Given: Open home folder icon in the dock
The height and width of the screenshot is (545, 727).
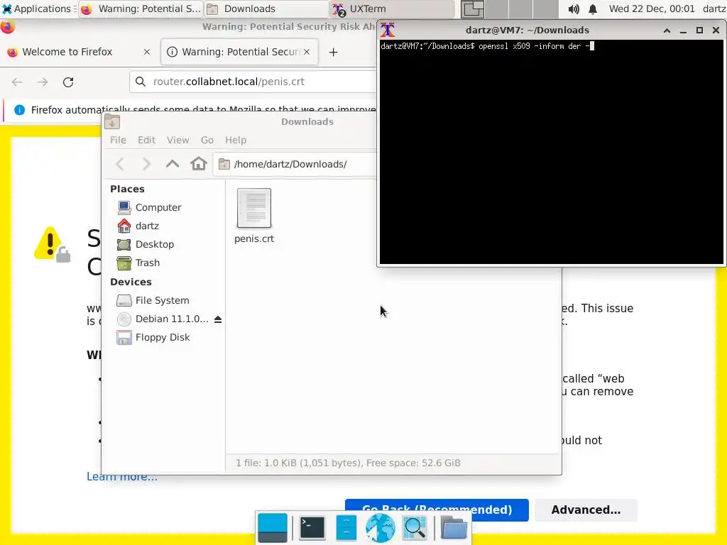Looking at the screenshot, I should (x=454, y=528).
